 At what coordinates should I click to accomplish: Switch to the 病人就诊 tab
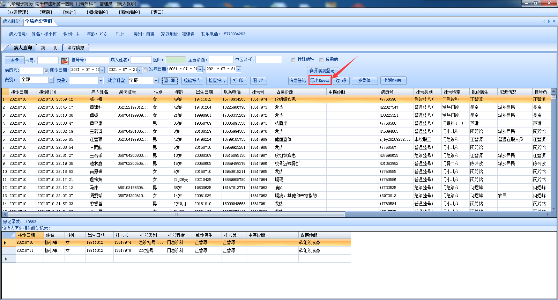pos(12,21)
